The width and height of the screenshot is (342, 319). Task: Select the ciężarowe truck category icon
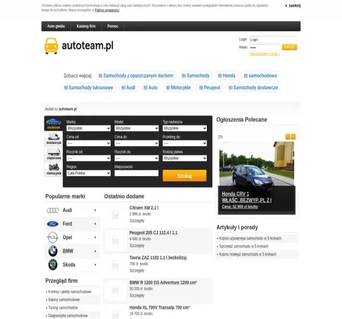coord(54,154)
